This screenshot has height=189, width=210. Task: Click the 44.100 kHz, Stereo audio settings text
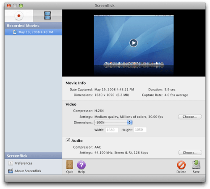121,152
